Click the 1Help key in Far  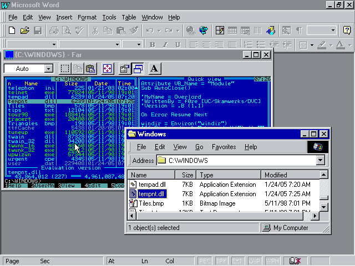point(16,186)
